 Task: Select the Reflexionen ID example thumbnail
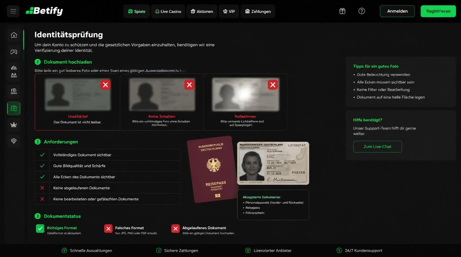point(246,95)
